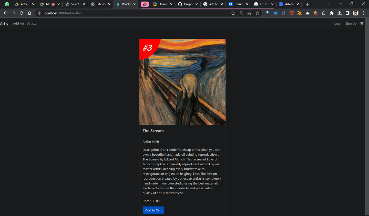Open the grid-with-diamond extension icon
369x216 pixels.
click(x=283, y=13)
